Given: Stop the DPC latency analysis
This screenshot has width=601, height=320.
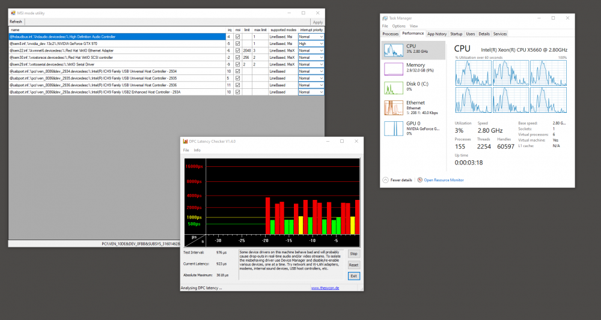Looking at the screenshot, I should (354, 254).
